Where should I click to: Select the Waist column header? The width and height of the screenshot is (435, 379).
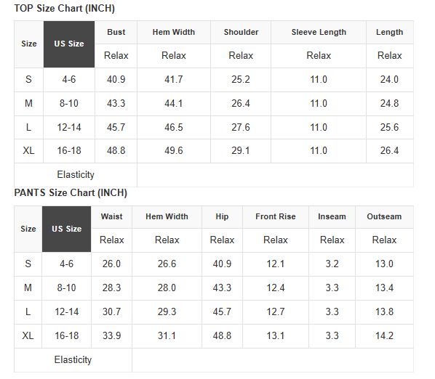pos(111,216)
